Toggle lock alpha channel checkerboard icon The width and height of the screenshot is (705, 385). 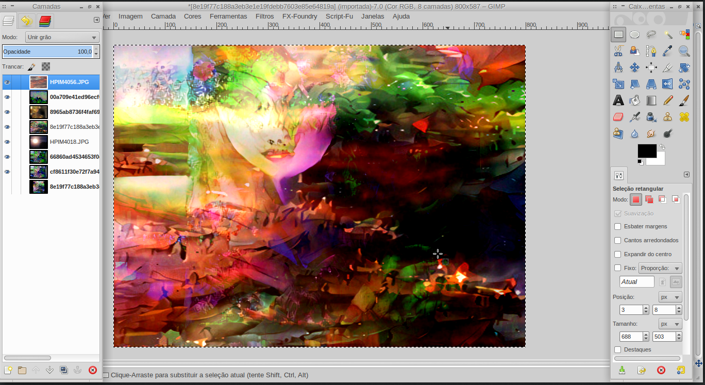(x=46, y=66)
